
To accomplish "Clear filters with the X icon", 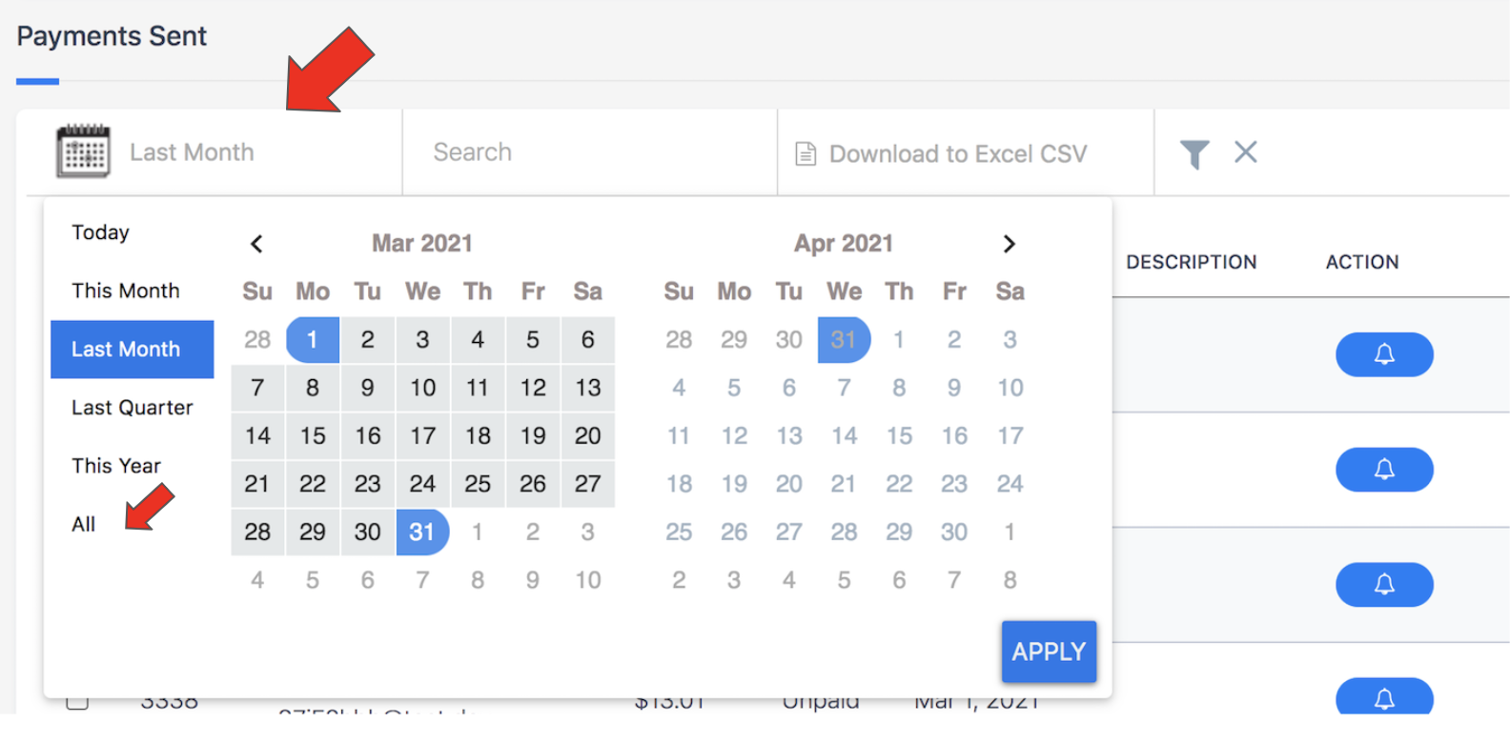I will tap(1245, 152).
